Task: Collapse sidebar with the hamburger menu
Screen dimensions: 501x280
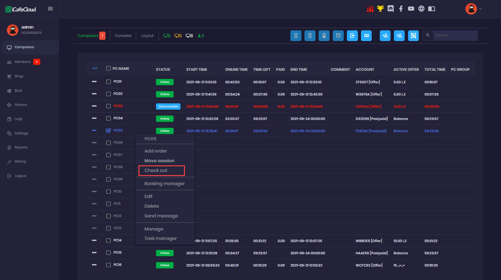Action: [x=50, y=9]
